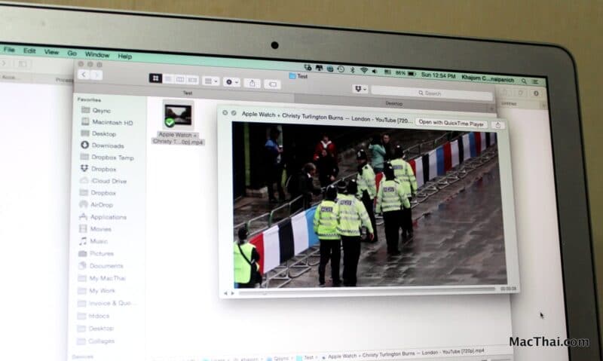Click the Finder search field
This screenshot has width=603, height=361.
(431, 93)
